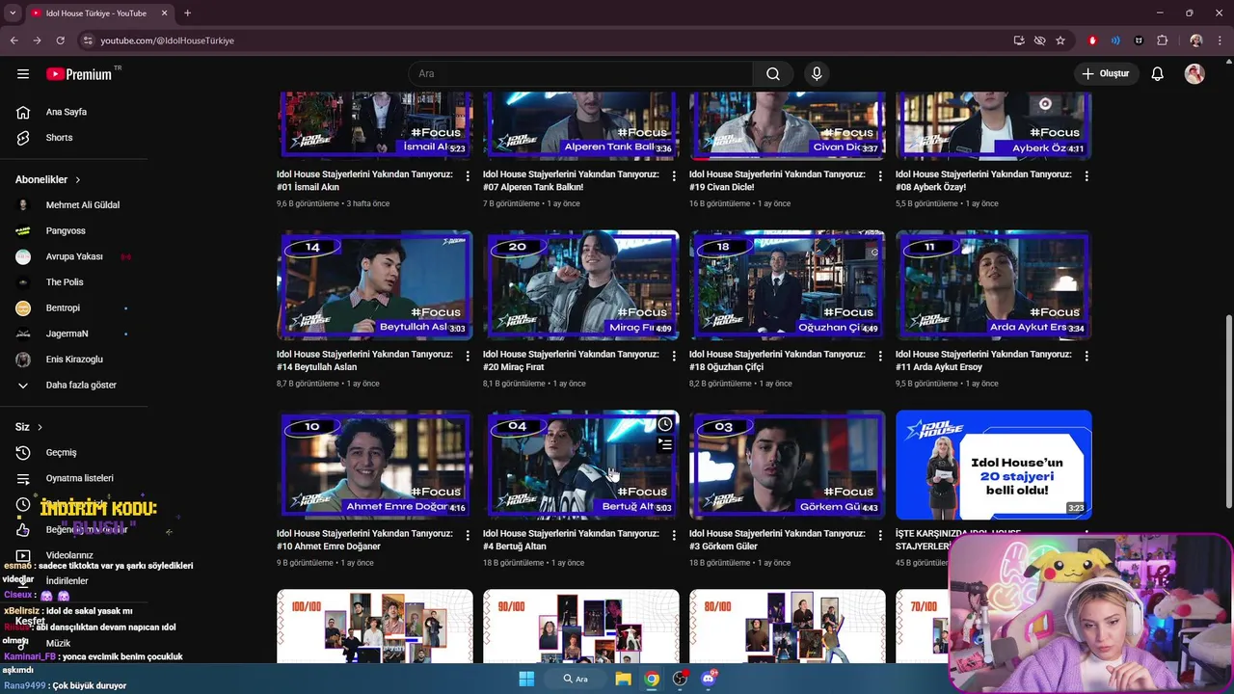Open options for #4 Bertuğ Altan video
The width and height of the screenshot is (1234, 694).
click(674, 535)
